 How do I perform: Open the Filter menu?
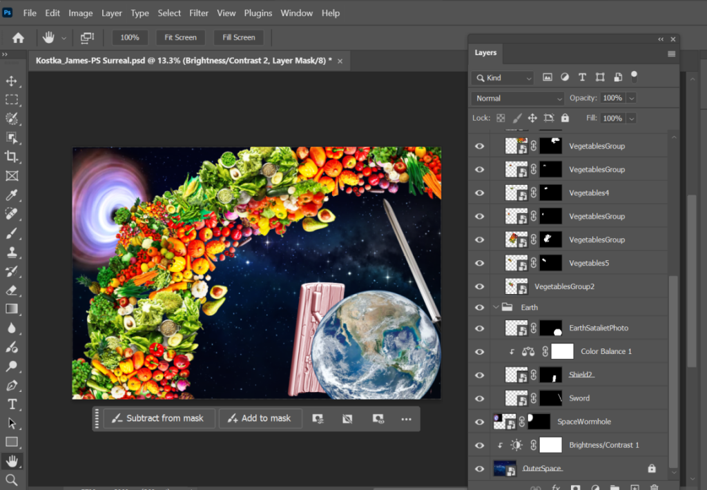(199, 13)
